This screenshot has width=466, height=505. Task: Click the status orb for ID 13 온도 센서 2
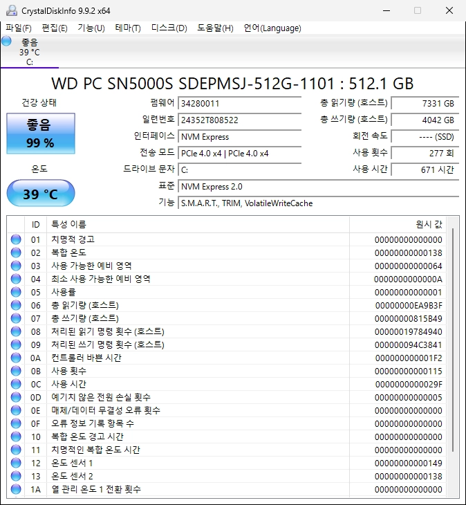pyautogui.click(x=16, y=477)
